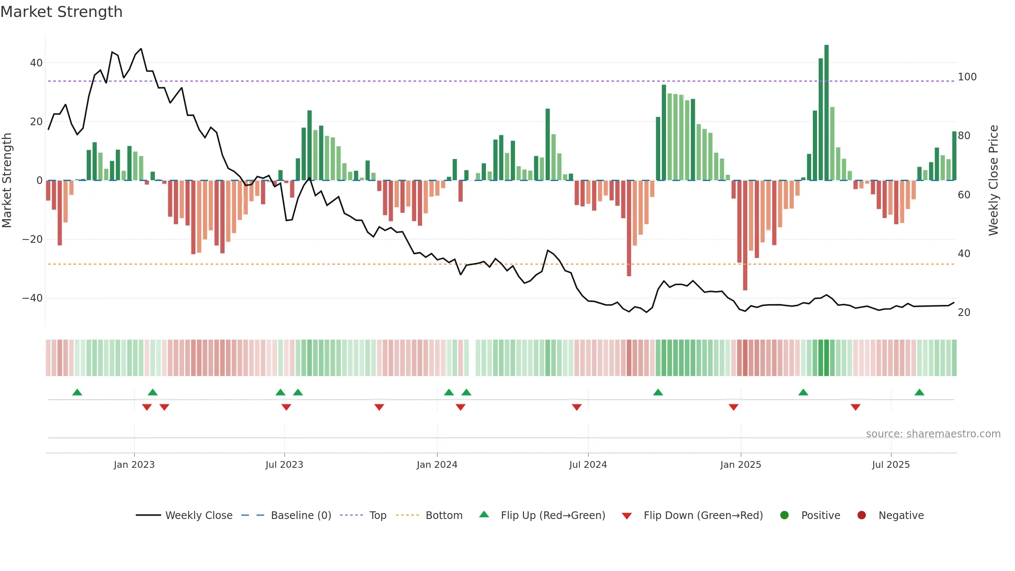Click the 100 tick on the price axis
The height and width of the screenshot is (571, 1015).
967,77
